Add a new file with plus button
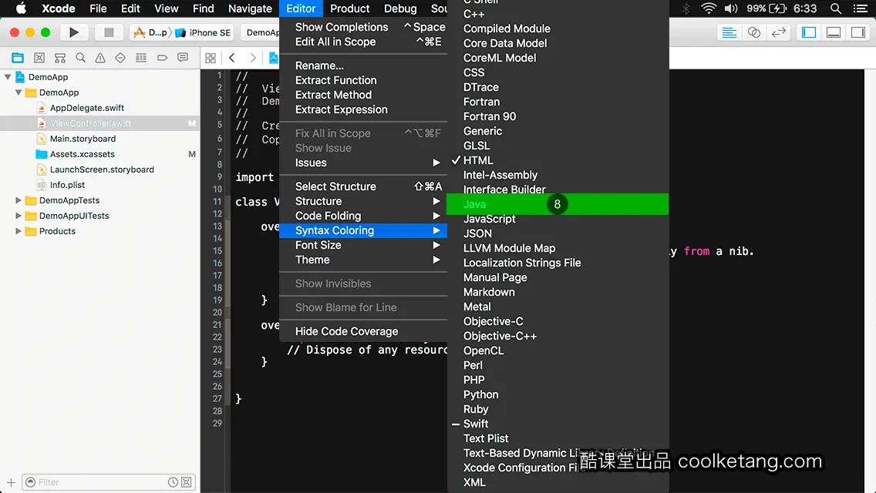The image size is (876, 493). pyautogui.click(x=11, y=482)
